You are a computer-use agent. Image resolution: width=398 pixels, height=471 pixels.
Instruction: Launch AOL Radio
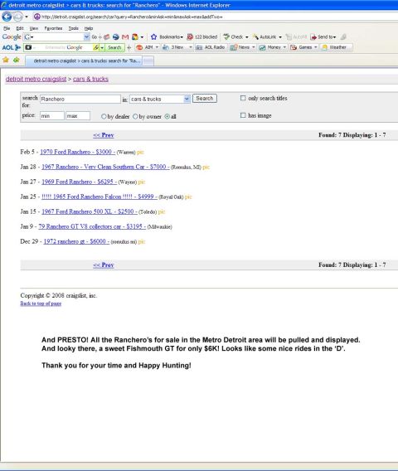click(x=211, y=47)
